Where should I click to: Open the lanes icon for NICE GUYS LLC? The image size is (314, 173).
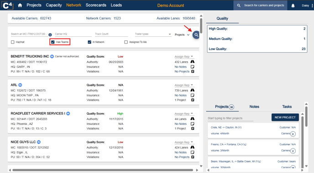pos(193,147)
